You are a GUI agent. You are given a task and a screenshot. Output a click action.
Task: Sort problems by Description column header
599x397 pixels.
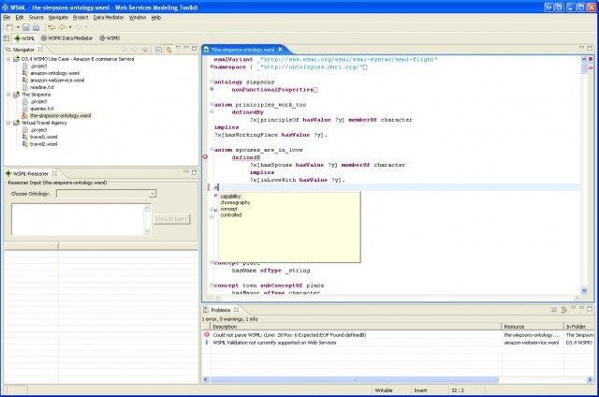click(x=356, y=327)
